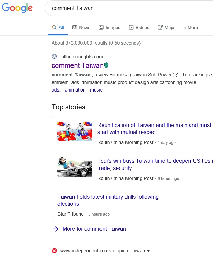Click the Independent site red favicon
Viewport: 213px width, 254px height.
pos(54,251)
